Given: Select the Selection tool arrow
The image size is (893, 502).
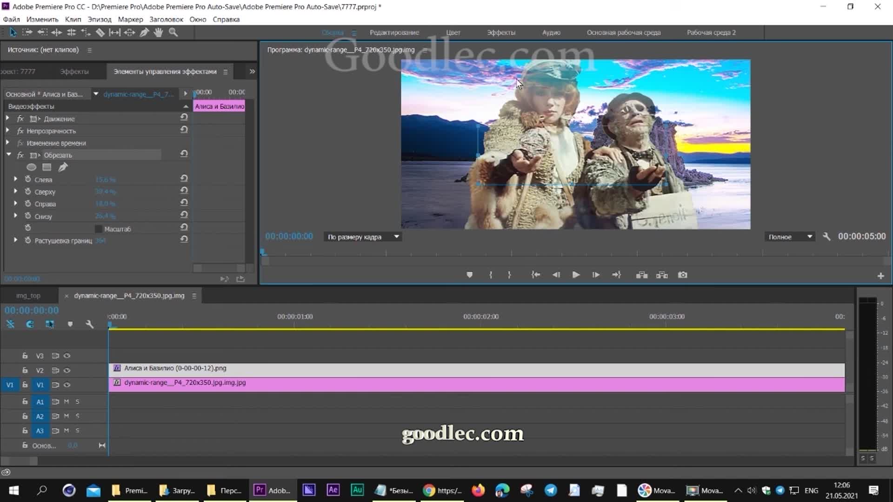Looking at the screenshot, I should [x=13, y=33].
